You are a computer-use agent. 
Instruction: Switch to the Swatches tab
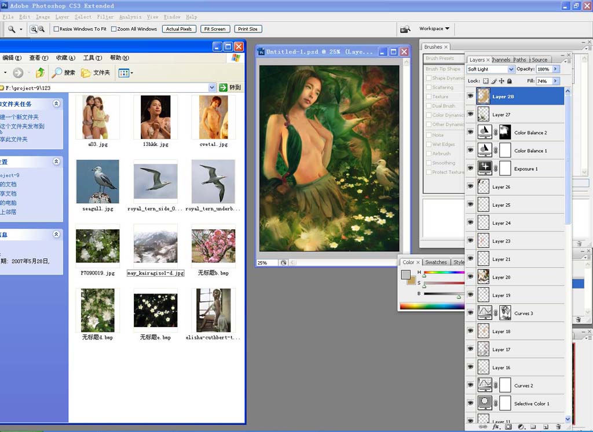435,262
